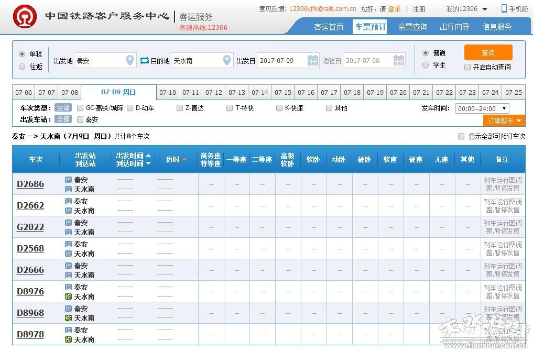
Task: Click the destination station location pin icon
Action: click(x=226, y=61)
